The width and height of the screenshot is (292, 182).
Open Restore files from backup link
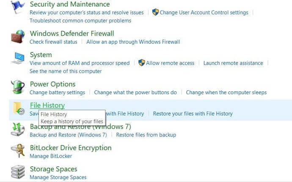146,135
